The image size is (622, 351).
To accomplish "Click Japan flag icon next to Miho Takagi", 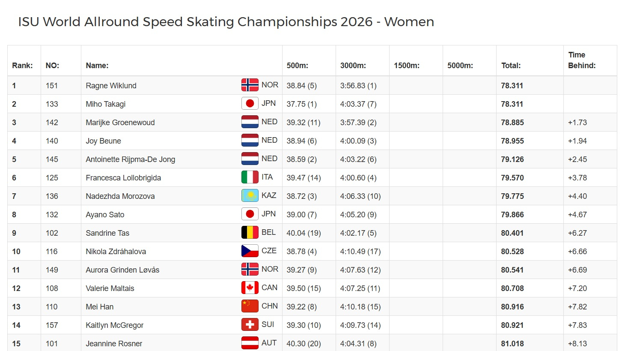I will [250, 103].
